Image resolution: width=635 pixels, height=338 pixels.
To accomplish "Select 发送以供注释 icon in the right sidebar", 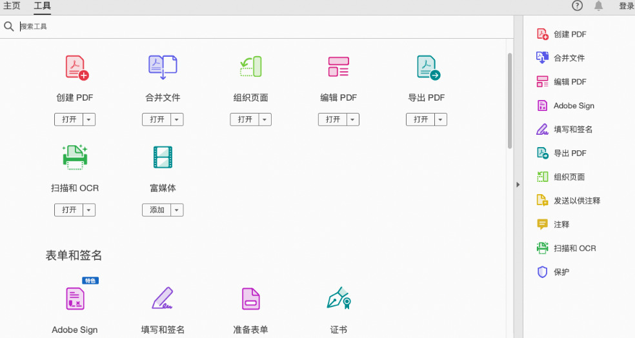I will (542, 201).
